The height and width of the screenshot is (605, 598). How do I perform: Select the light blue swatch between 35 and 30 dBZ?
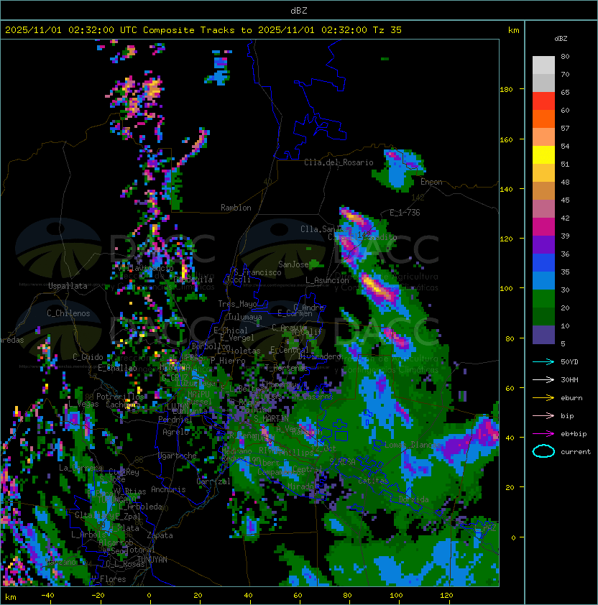543,281
